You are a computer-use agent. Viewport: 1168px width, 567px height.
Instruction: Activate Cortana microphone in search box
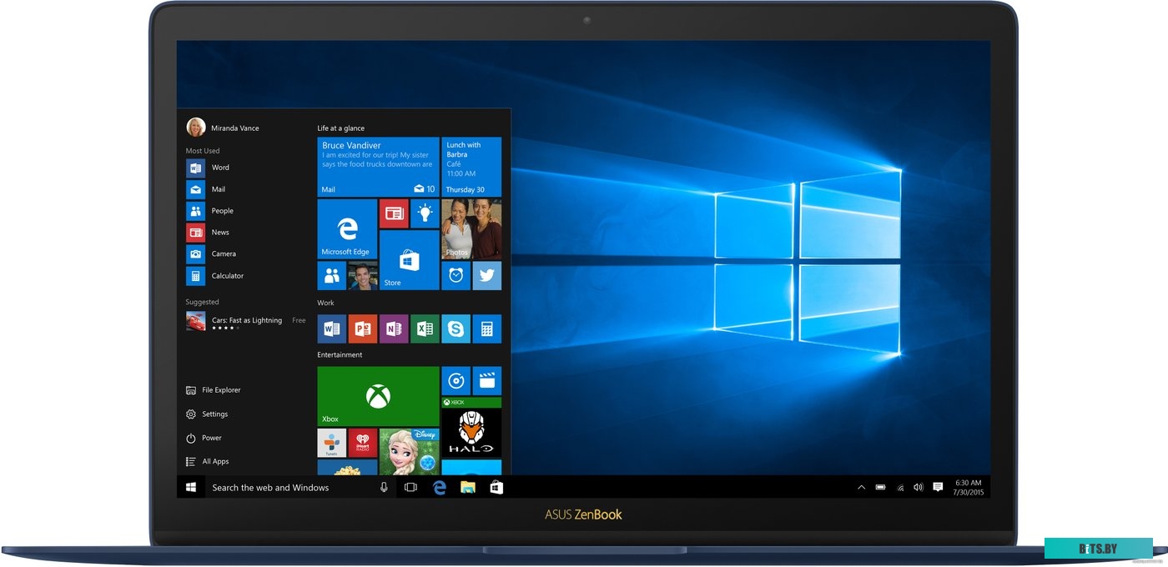pyautogui.click(x=384, y=487)
